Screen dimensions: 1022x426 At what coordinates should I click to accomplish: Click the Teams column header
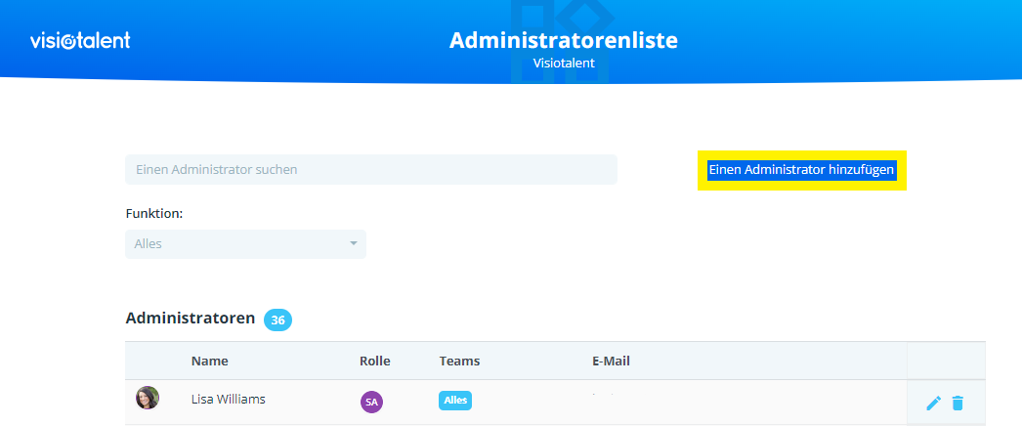(459, 361)
